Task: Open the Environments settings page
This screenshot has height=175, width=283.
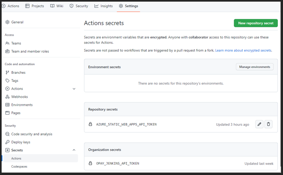Action: point(22,105)
